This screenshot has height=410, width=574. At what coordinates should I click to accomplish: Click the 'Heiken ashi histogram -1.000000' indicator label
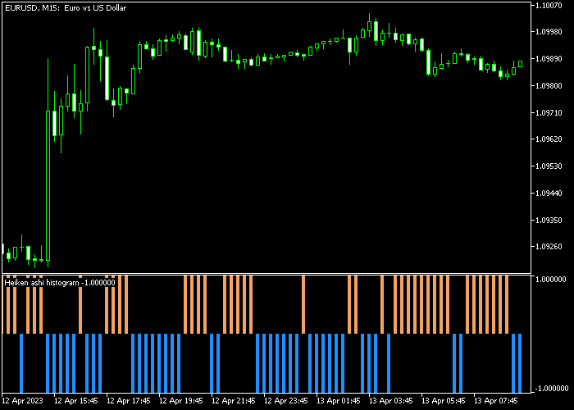(60, 283)
